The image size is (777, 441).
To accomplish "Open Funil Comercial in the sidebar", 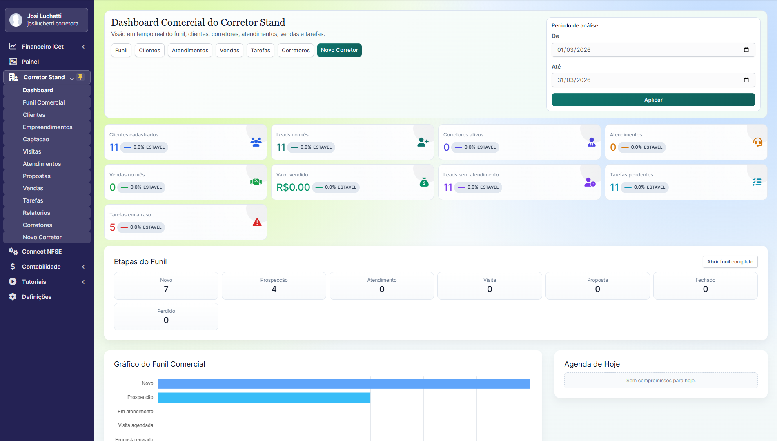I will pos(44,102).
